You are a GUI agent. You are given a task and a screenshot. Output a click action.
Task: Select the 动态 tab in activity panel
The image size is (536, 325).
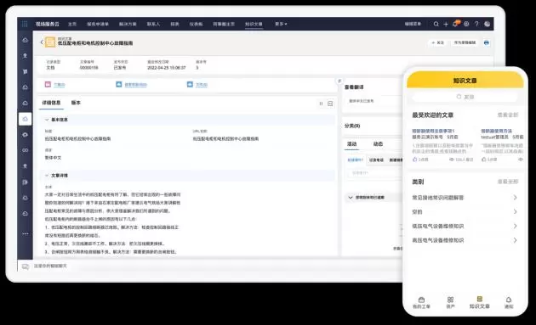tap(378, 144)
